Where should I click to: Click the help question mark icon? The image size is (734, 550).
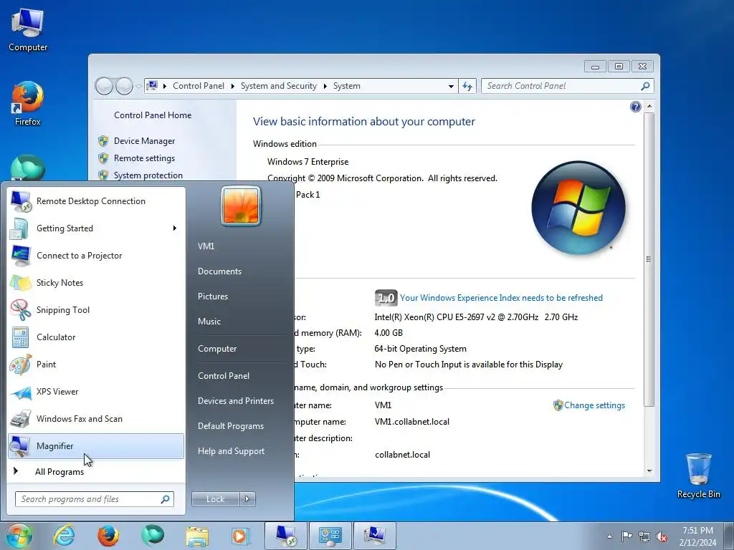point(635,107)
